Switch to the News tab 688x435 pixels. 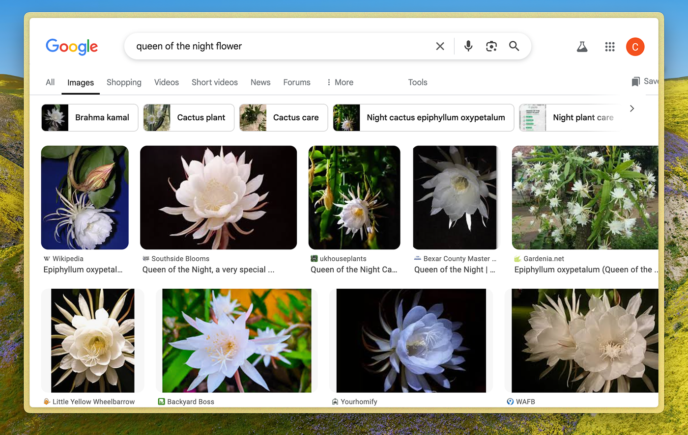[x=260, y=82]
